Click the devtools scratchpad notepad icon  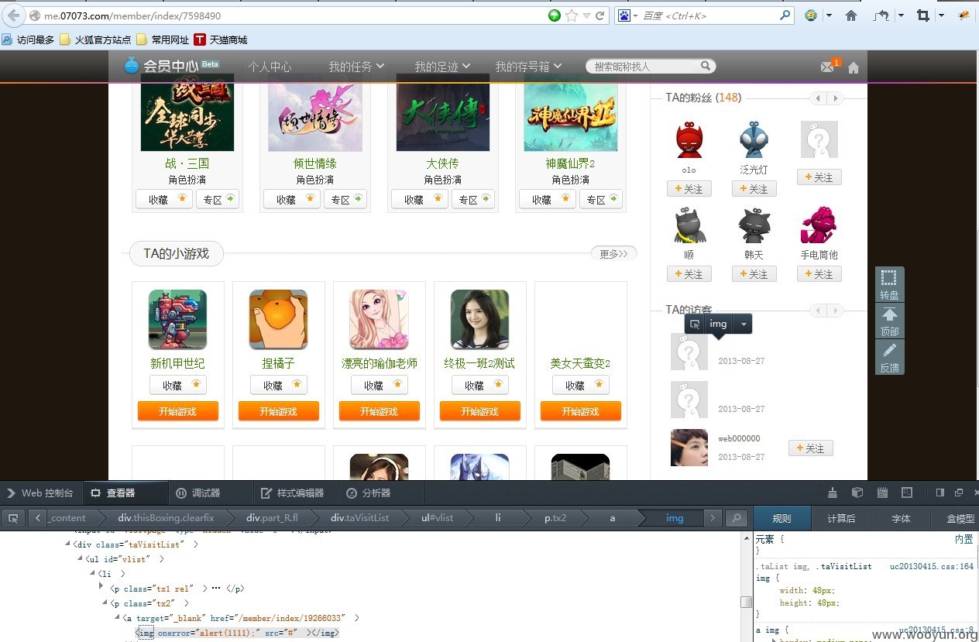point(882,493)
